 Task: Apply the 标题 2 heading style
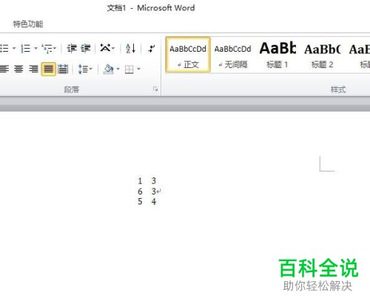tap(322, 55)
